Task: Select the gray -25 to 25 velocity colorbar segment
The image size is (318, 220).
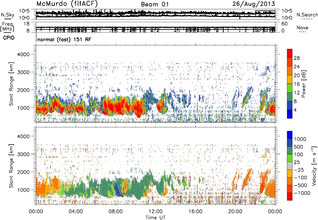Action: [290, 166]
